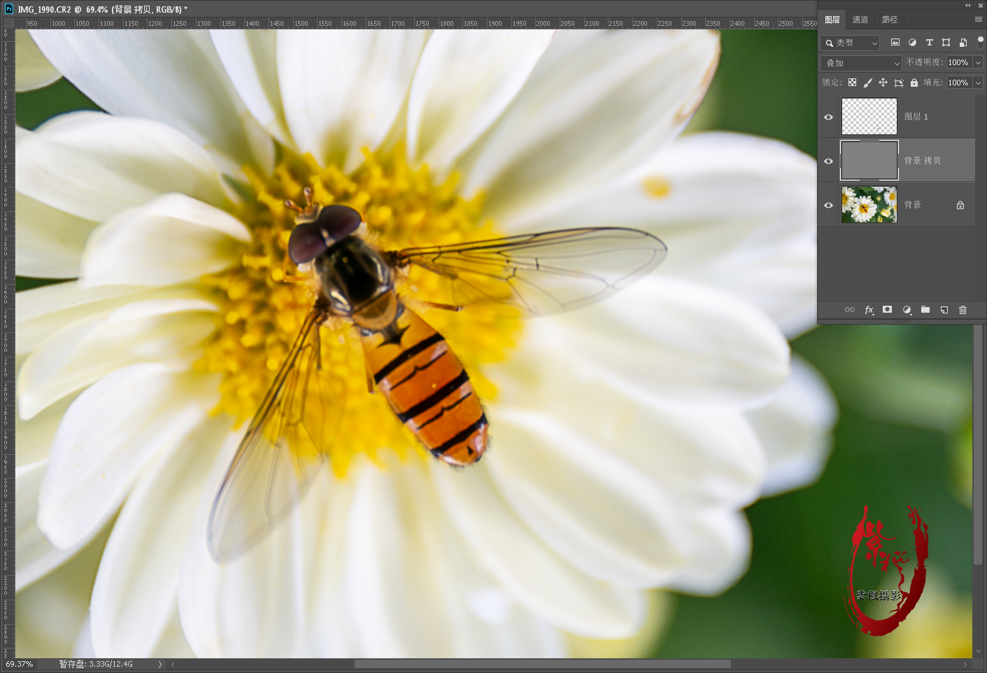Hide the 图层 1 layer visibility eye
The width and height of the screenshot is (987, 673).
828,117
